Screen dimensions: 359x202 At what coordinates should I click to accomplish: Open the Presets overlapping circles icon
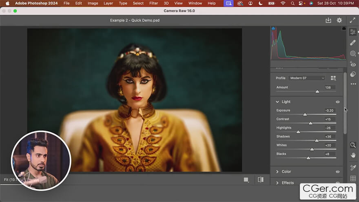click(x=353, y=74)
